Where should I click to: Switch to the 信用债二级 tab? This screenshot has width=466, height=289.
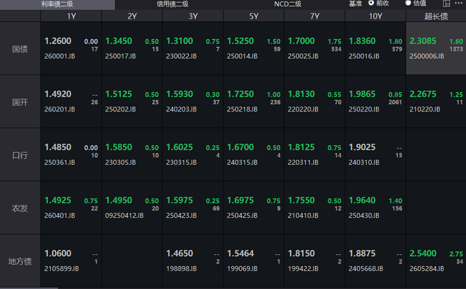(x=172, y=4)
